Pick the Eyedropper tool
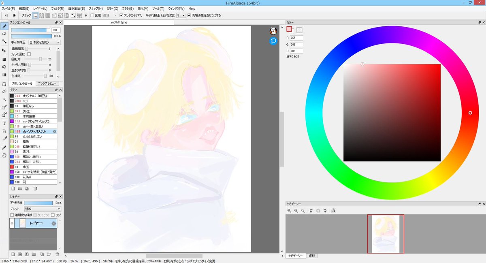 click(x=4, y=148)
